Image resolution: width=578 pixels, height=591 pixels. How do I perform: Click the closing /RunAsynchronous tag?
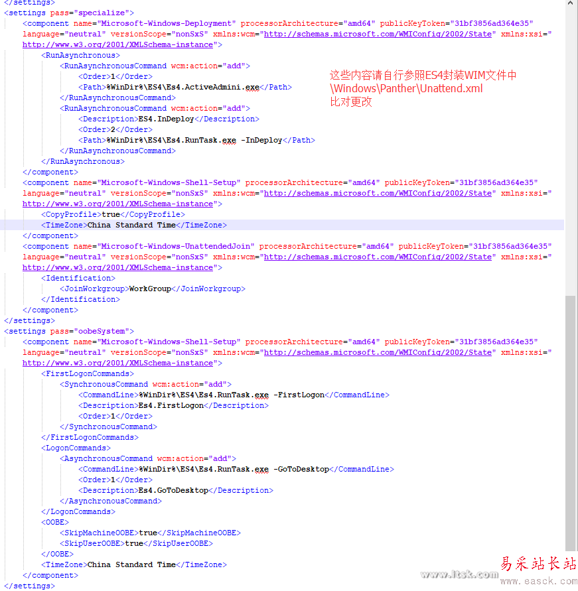click(x=83, y=162)
